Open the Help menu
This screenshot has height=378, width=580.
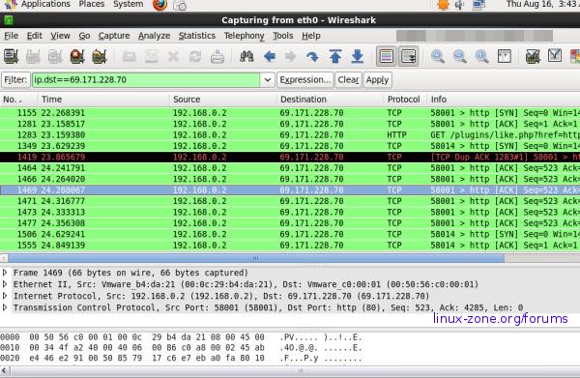pos(310,36)
